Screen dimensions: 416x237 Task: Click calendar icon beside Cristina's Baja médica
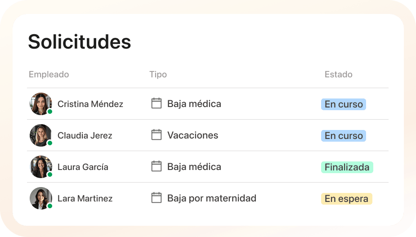click(x=156, y=103)
